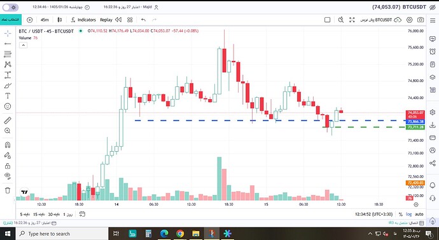Open the 45m interval dropdown

tap(45, 20)
